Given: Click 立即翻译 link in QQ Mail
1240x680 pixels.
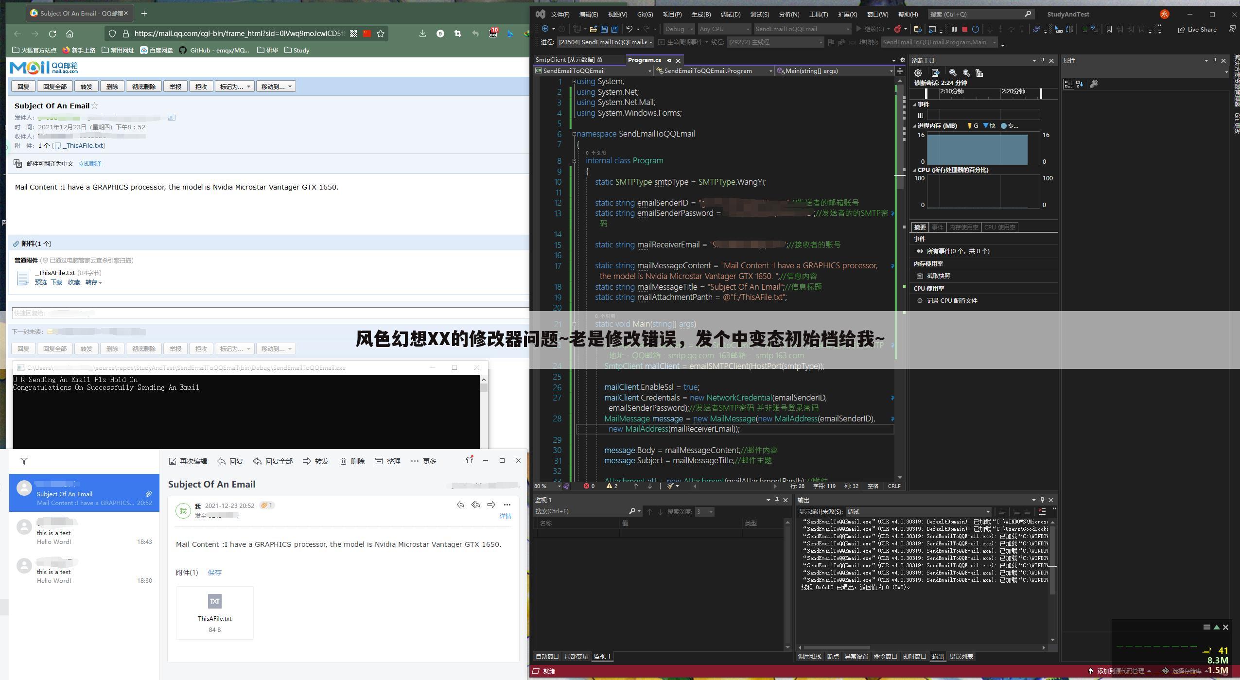Looking at the screenshot, I should pos(90,163).
